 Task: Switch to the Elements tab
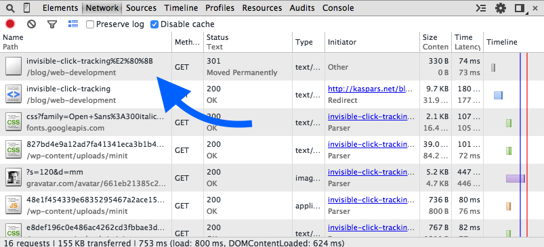coord(60,7)
